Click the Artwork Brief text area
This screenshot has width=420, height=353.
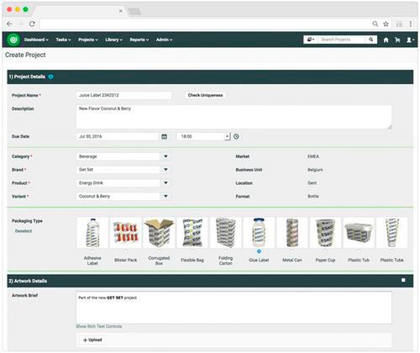point(234,308)
